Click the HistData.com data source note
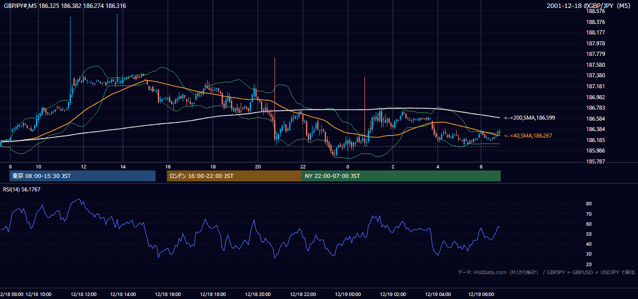638x299 pixels. 546,272
